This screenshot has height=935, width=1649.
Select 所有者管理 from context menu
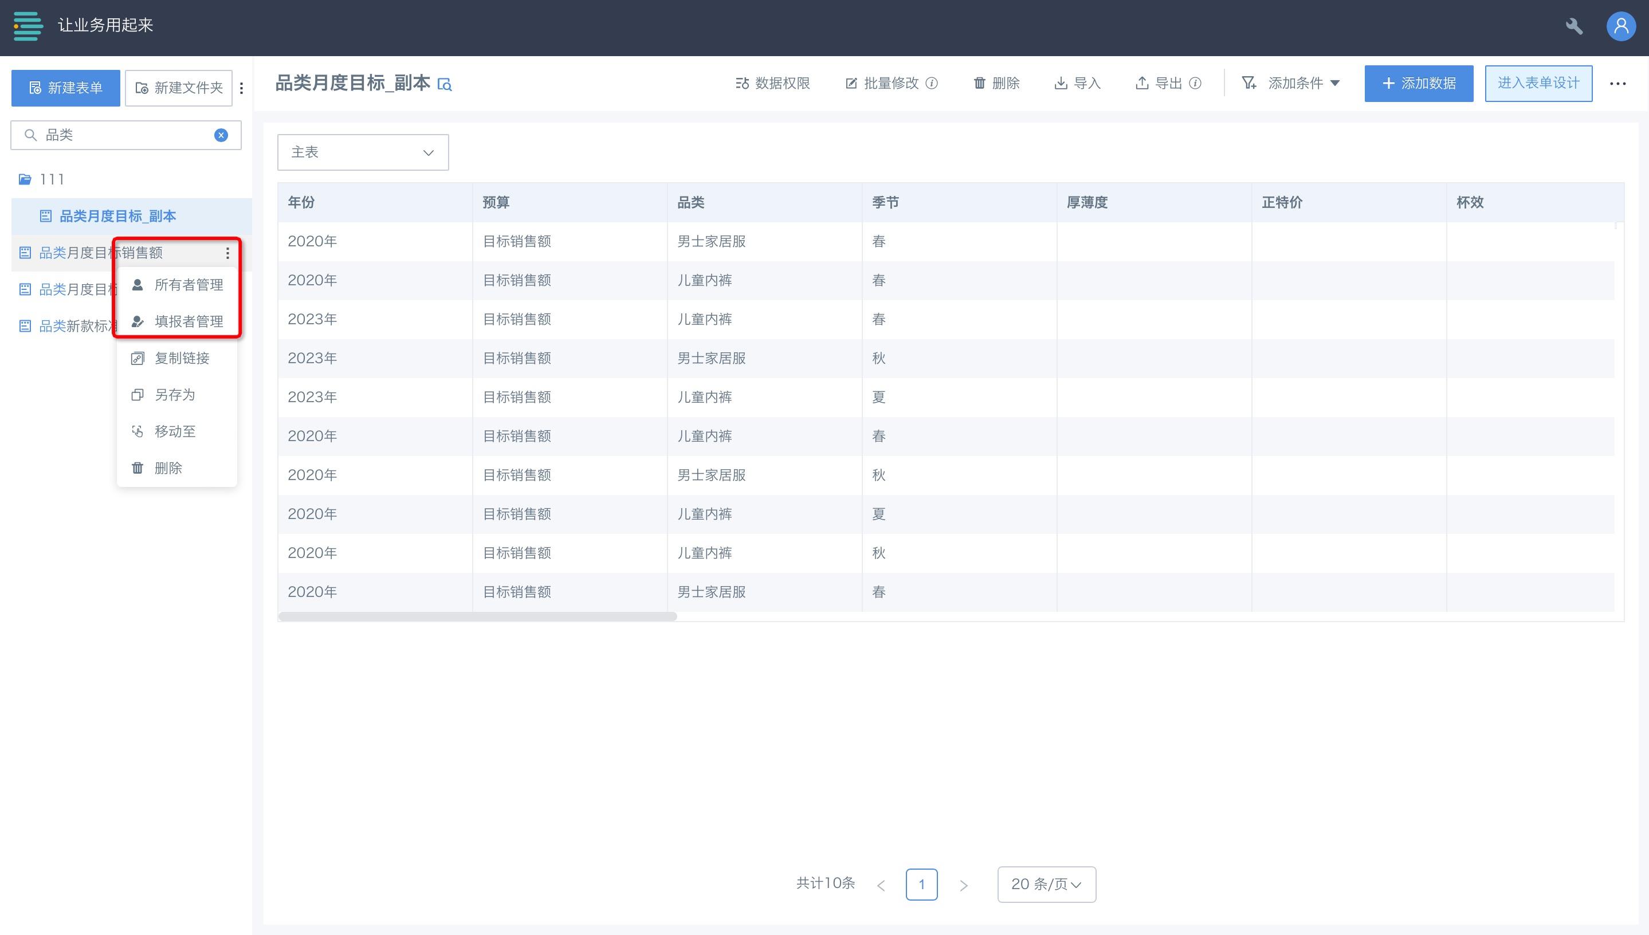(188, 285)
